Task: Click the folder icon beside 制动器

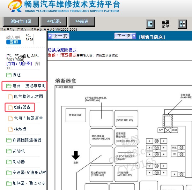Action: click(x=9, y=162)
